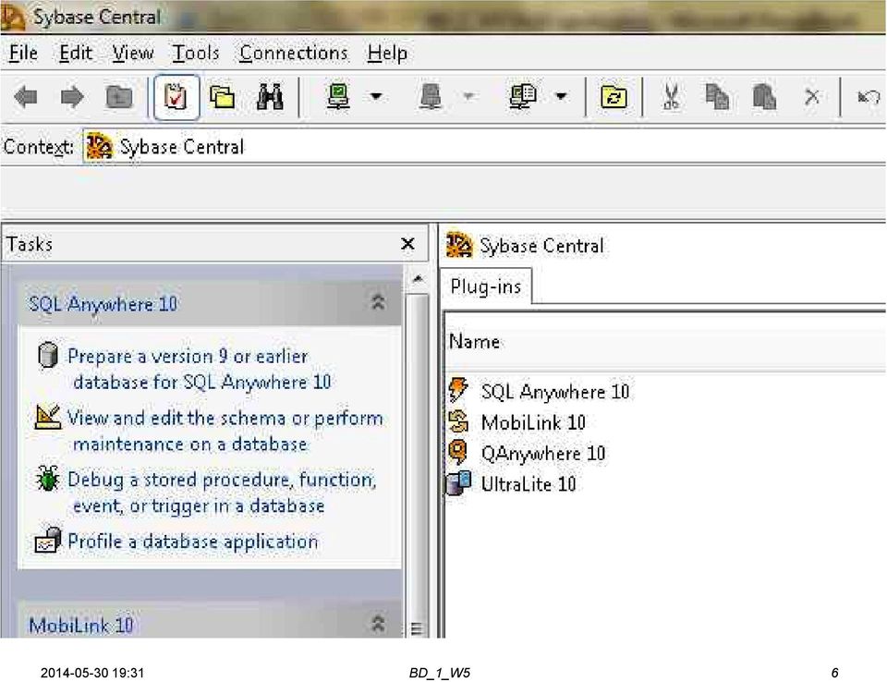Click the Sybase Central icon in Context bar
Screen dimensions: 887x682
tap(99, 147)
